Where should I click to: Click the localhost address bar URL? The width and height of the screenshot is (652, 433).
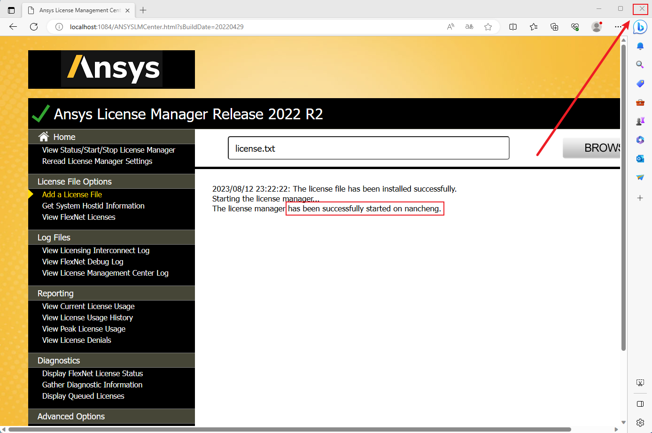point(156,27)
